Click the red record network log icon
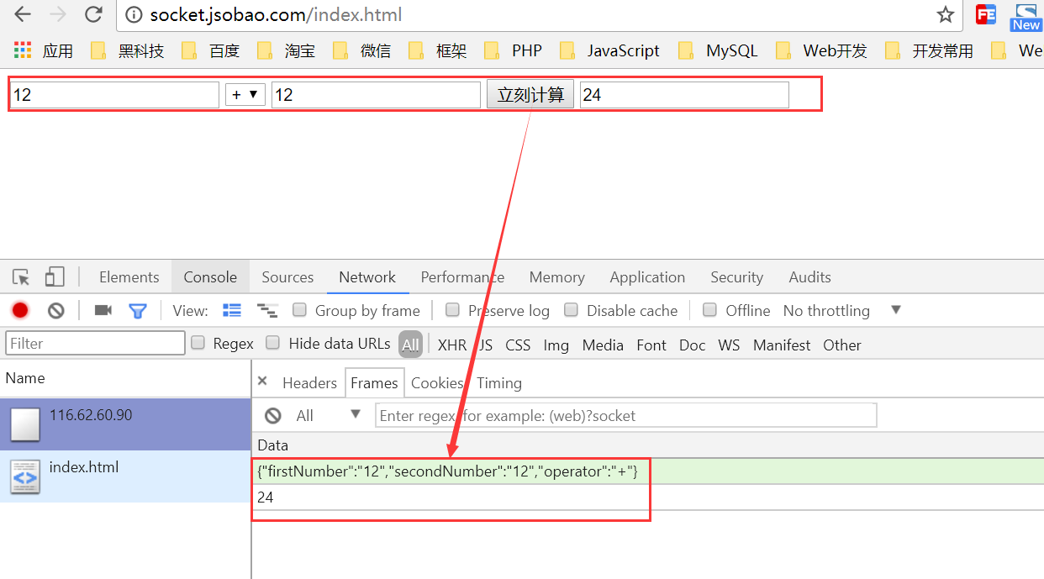Viewport: 1044px width, 579px height. 20,311
